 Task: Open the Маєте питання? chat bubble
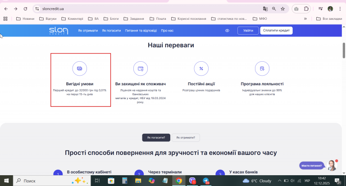312,165
